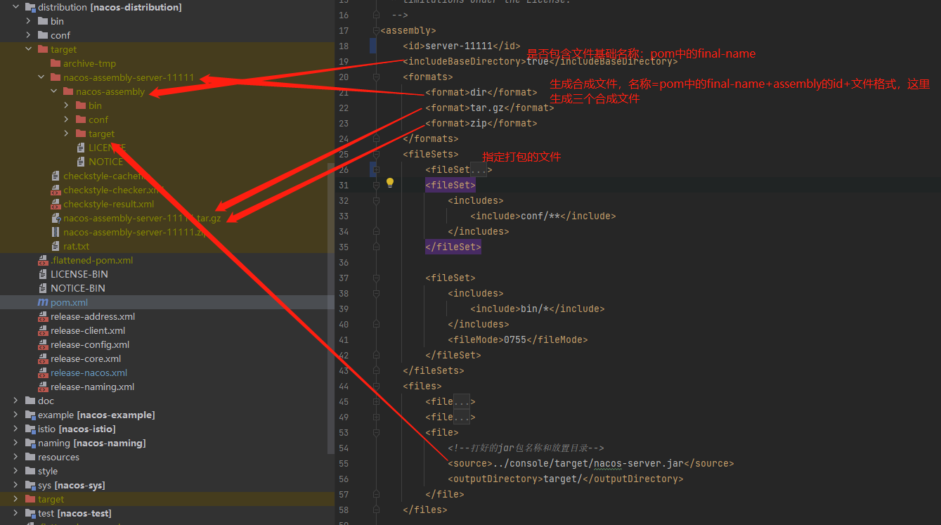Click the folder icon of the doc directory
The width and height of the screenshot is (941, 525).
tap(30, 401)
